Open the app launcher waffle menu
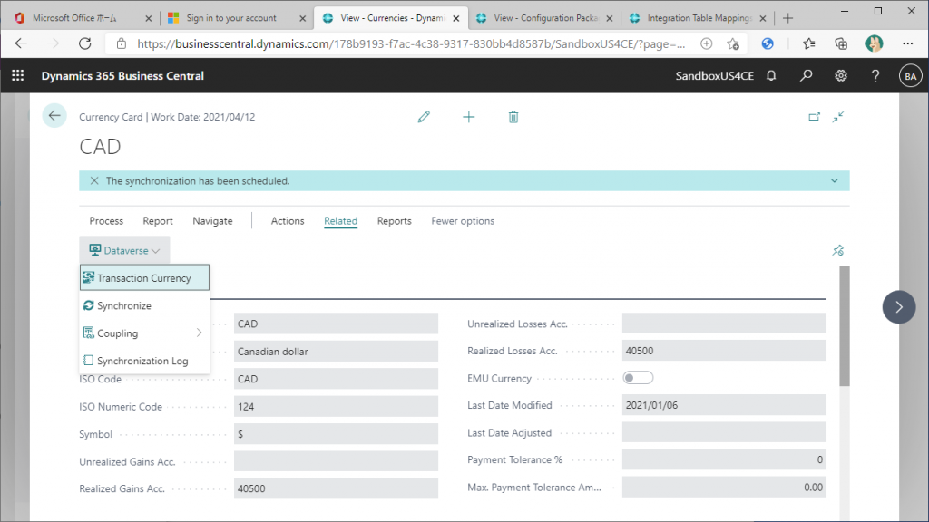Viewport: 929px width, 522px height. point(18,76)
